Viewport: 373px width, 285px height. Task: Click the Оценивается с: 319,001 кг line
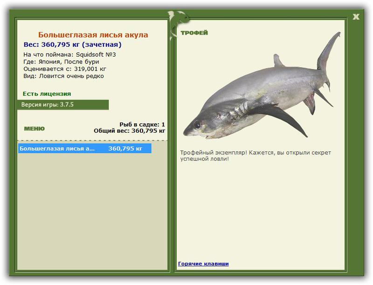point(65,69)
